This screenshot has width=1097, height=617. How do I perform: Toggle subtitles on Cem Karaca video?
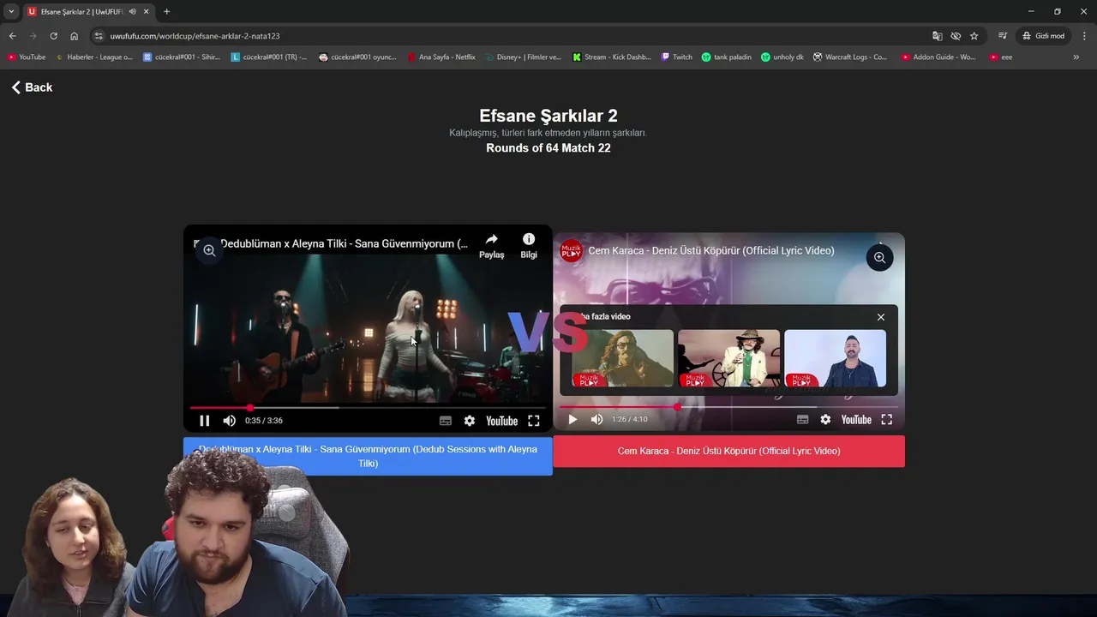pos(802,420)
